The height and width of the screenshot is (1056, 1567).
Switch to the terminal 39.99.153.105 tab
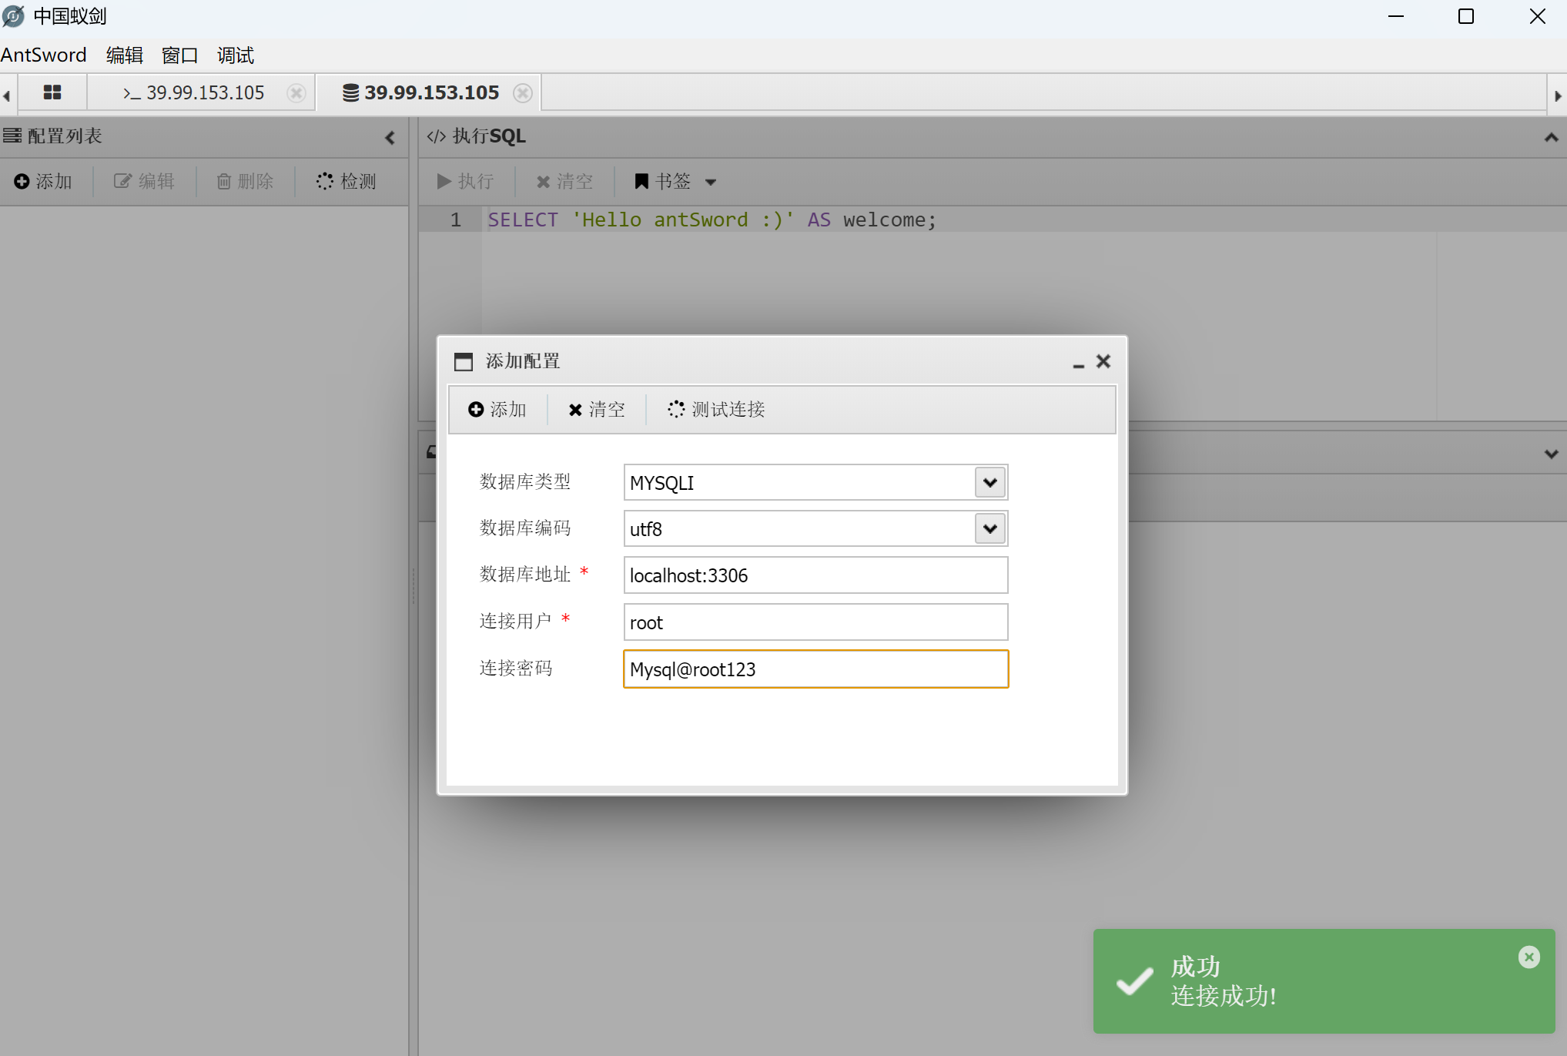194,93
